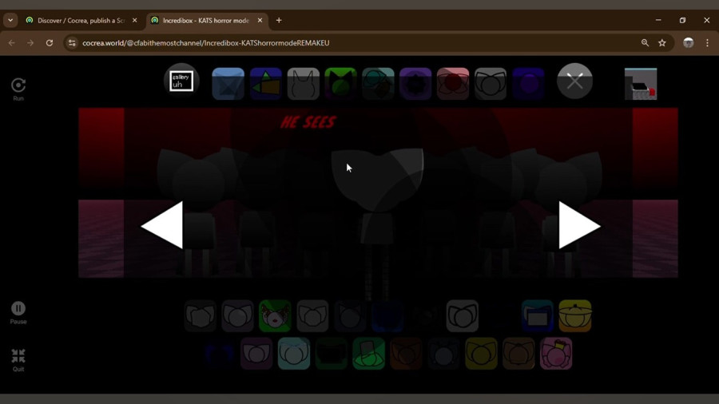
Task: Pick the pink icon with red circle
Action: (x=453, y=84)
